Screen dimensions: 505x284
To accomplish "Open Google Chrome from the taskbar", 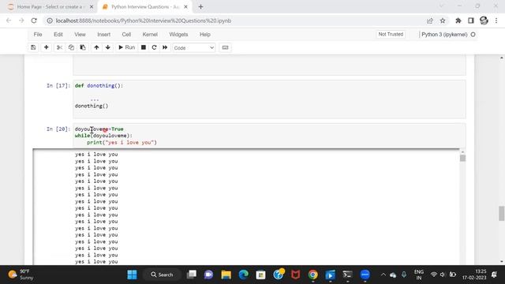I will pyautogui.click(x=312, y=275).
